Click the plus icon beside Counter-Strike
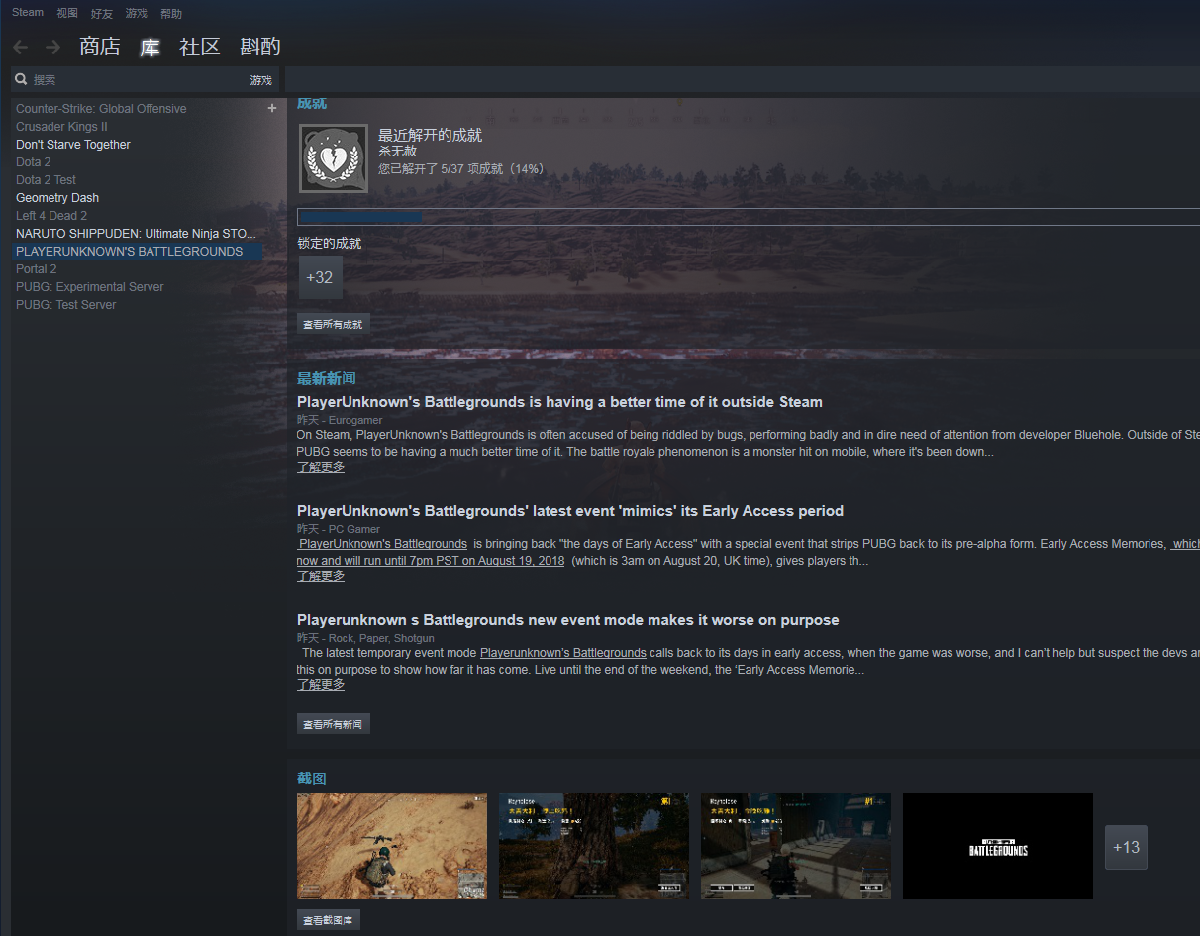 [x=272, y=108]
